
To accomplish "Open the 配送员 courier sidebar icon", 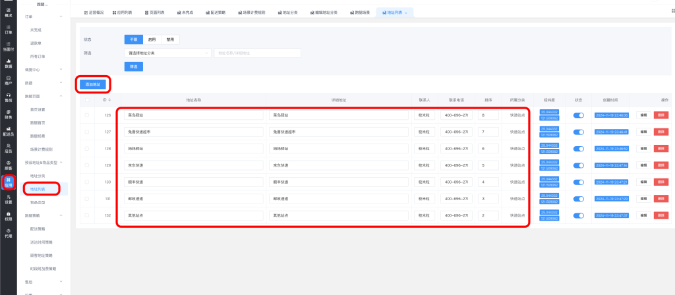I will (x=9, y=130).
